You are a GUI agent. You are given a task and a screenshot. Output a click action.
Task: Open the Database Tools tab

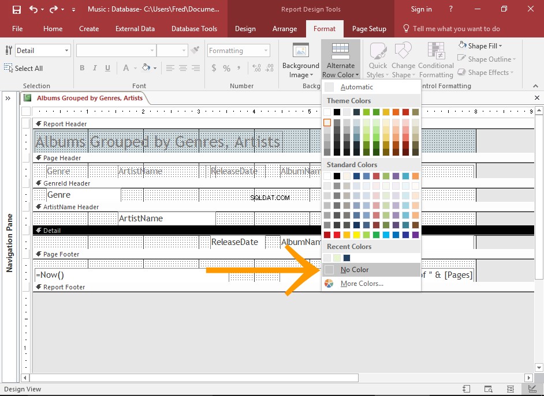point(194,29)
